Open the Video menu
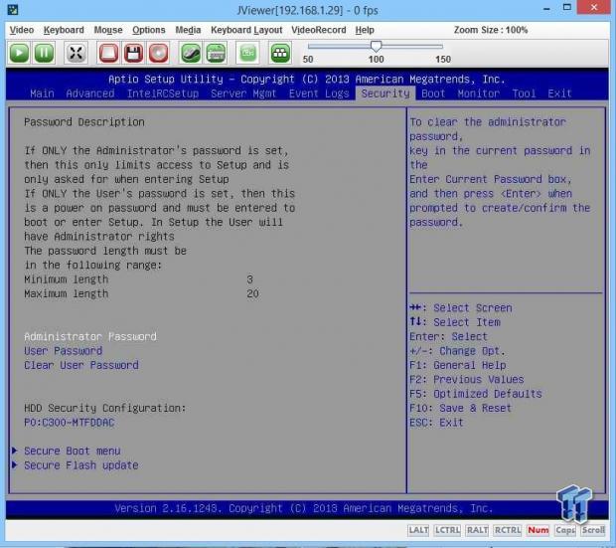The image size is (616, 548). click(x=22, y=30)
